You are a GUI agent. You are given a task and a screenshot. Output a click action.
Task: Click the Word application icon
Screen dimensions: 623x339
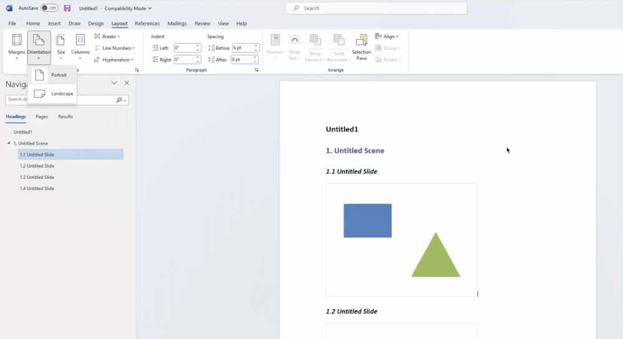9,8
